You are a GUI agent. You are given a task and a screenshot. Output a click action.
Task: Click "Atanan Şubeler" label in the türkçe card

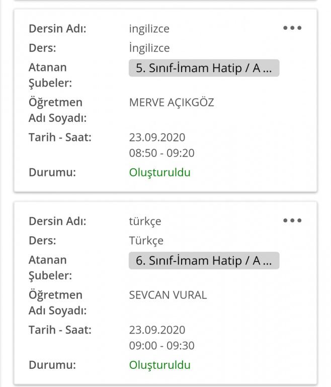coord(50,268)
